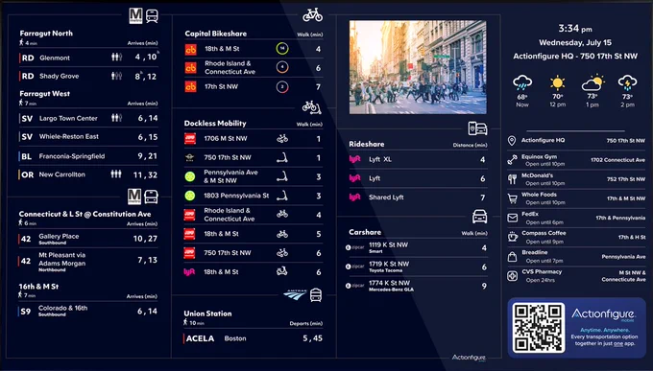Click the coffee cup icon for Compass Coffee
This screenshot has width=653, height=371.
[x=512, y=237]
